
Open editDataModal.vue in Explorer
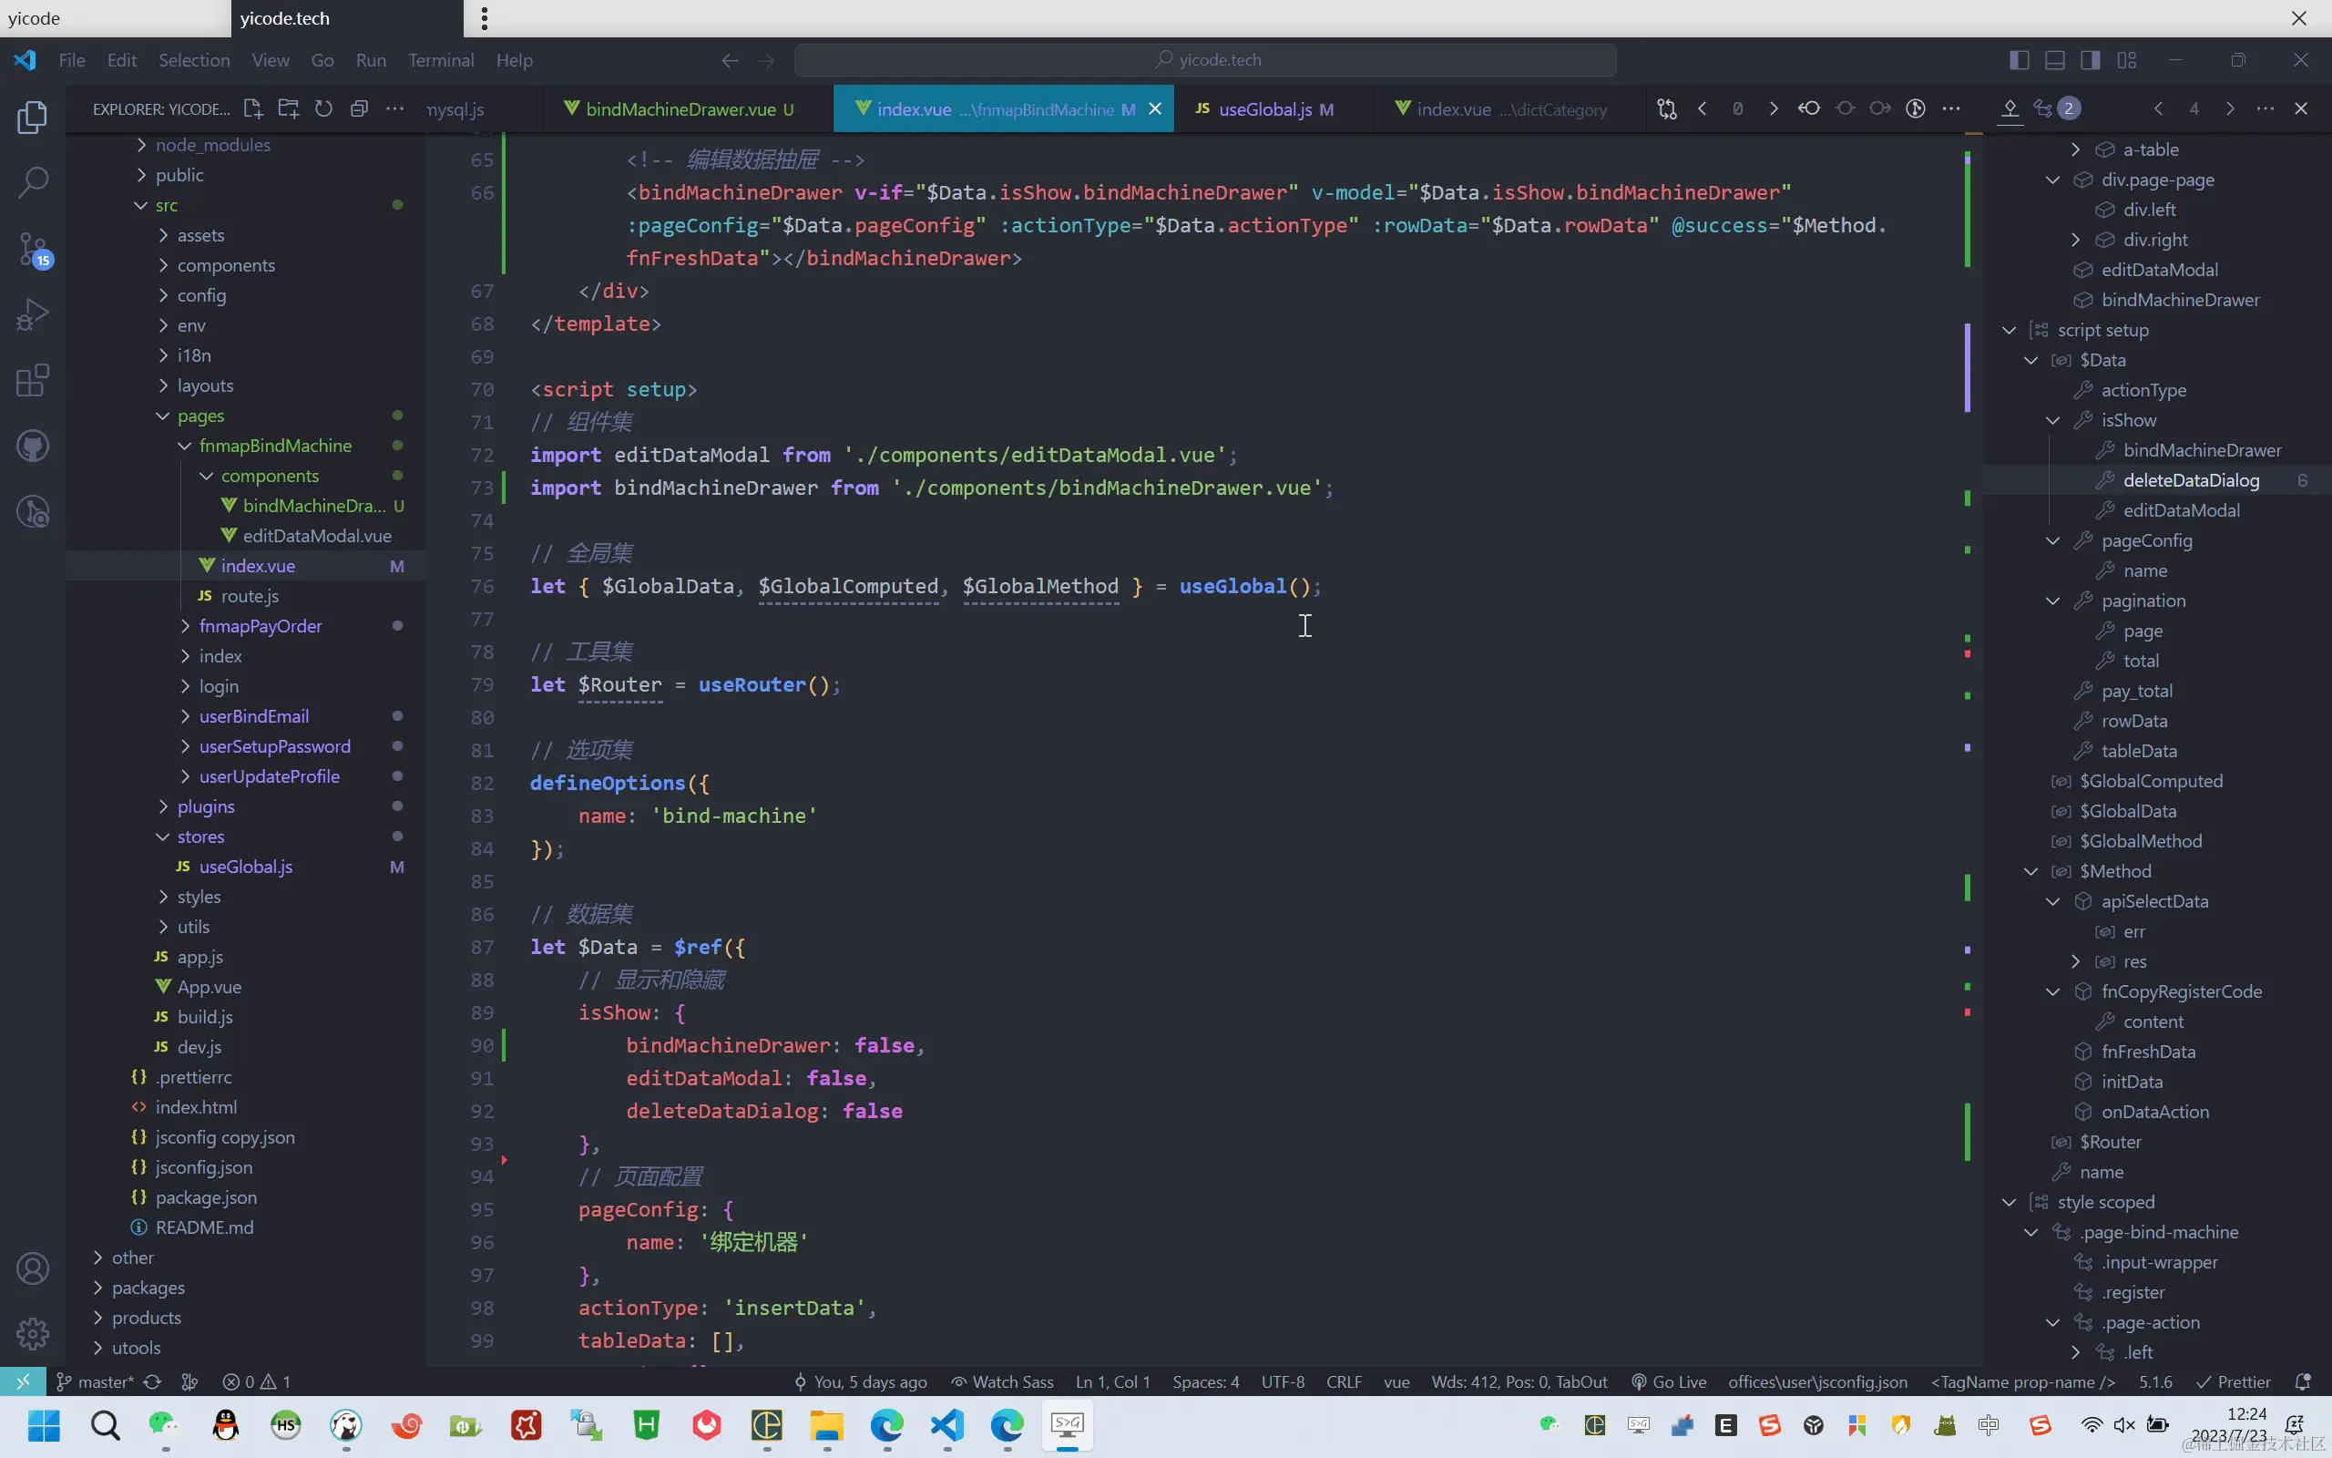click(x=316, y=535)
